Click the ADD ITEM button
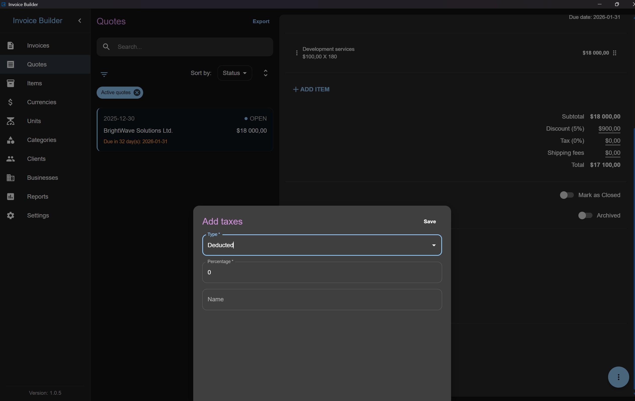Image resolution: width=635 pixels, height=401 pixels. [x=311, y=89]
